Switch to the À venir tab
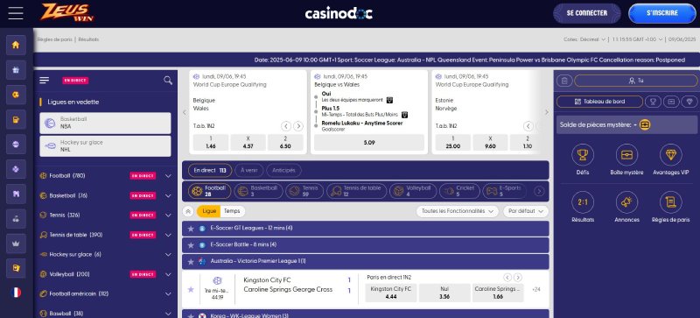 tap(249, 171)
